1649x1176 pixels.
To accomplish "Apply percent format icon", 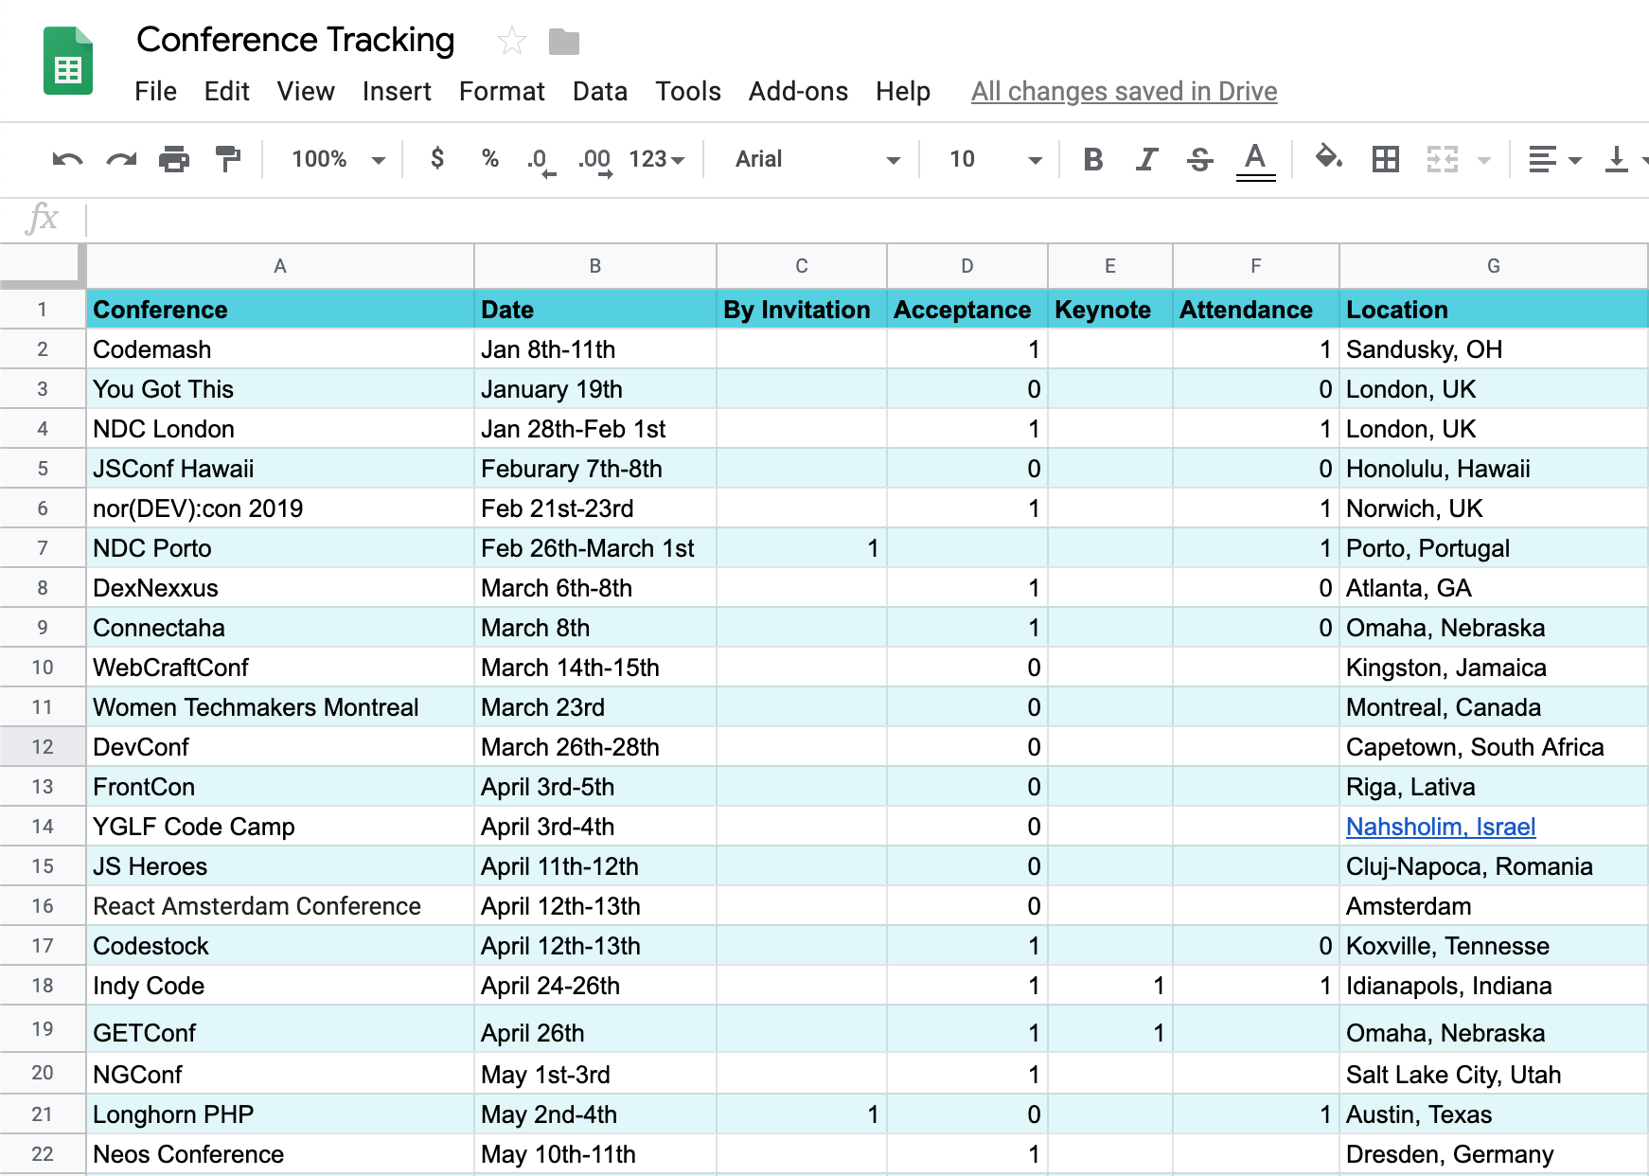I will pos(490,158).
